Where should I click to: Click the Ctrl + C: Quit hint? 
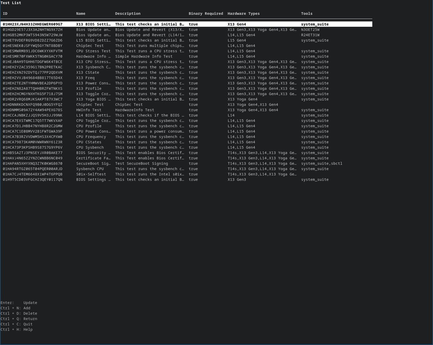point(17,324)
